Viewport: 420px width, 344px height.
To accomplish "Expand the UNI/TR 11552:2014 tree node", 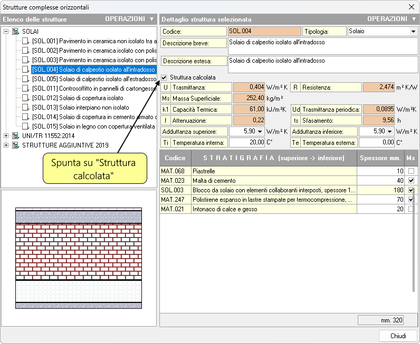I will pos(6,136).
